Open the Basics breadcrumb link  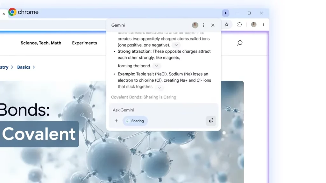click(x=24, y=67)
